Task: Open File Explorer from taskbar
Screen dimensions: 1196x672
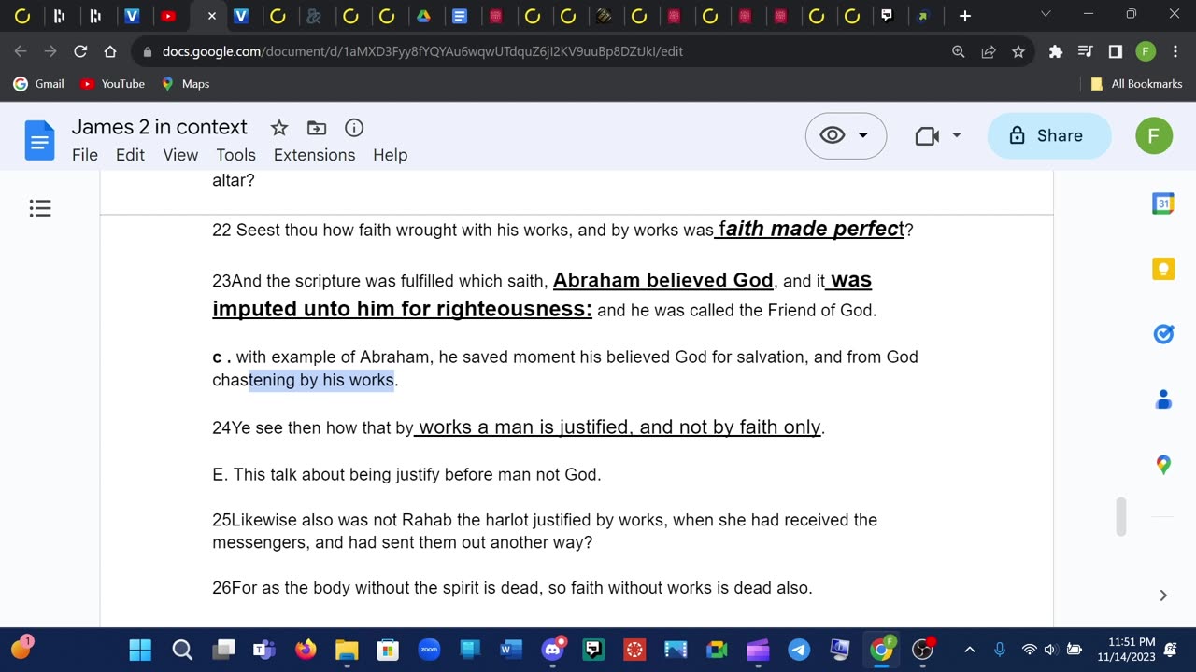Action: (347, 650)
